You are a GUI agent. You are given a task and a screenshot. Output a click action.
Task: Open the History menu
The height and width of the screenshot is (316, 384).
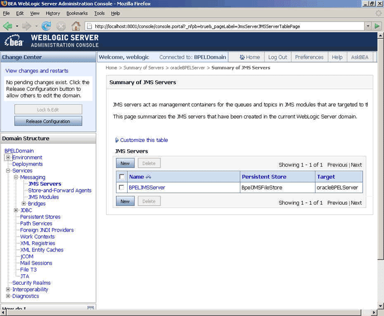point(52,13)
